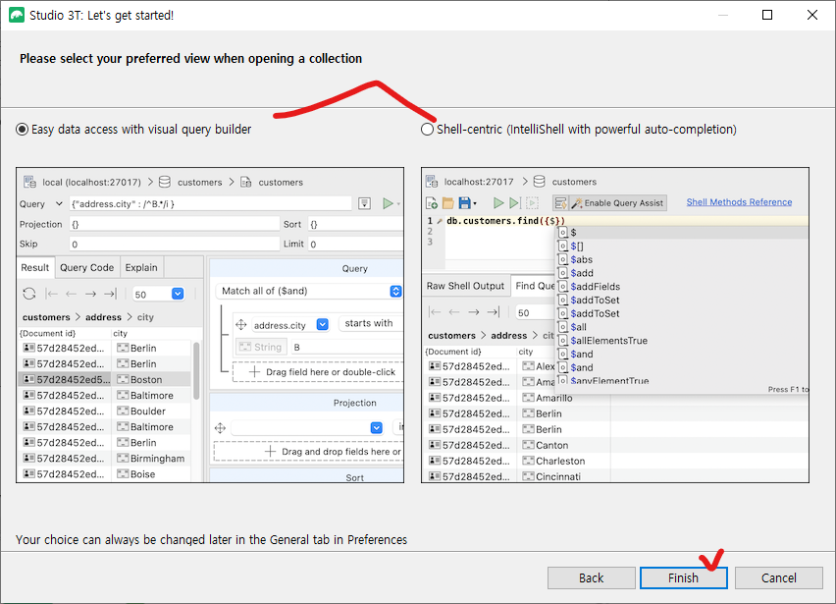
Task: Choose $all from the autocompletion list
Action: (578, 327)
